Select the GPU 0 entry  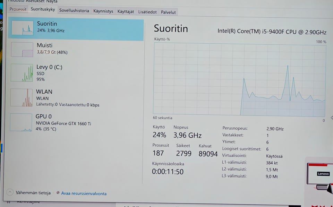coord(76,122)
